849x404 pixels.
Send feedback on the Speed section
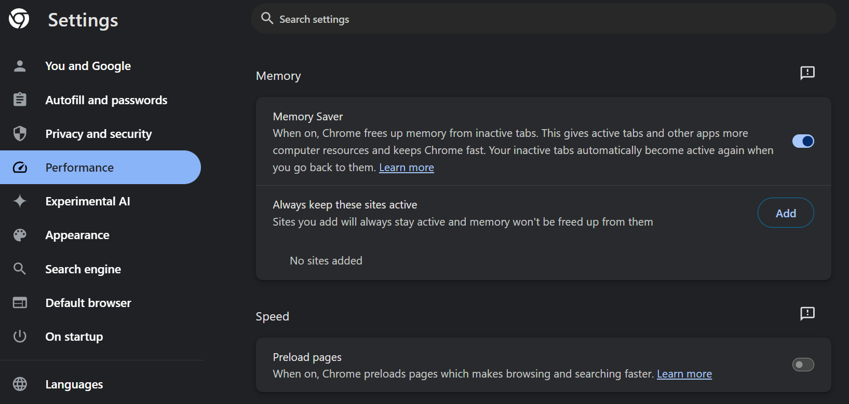coord(807,313)
